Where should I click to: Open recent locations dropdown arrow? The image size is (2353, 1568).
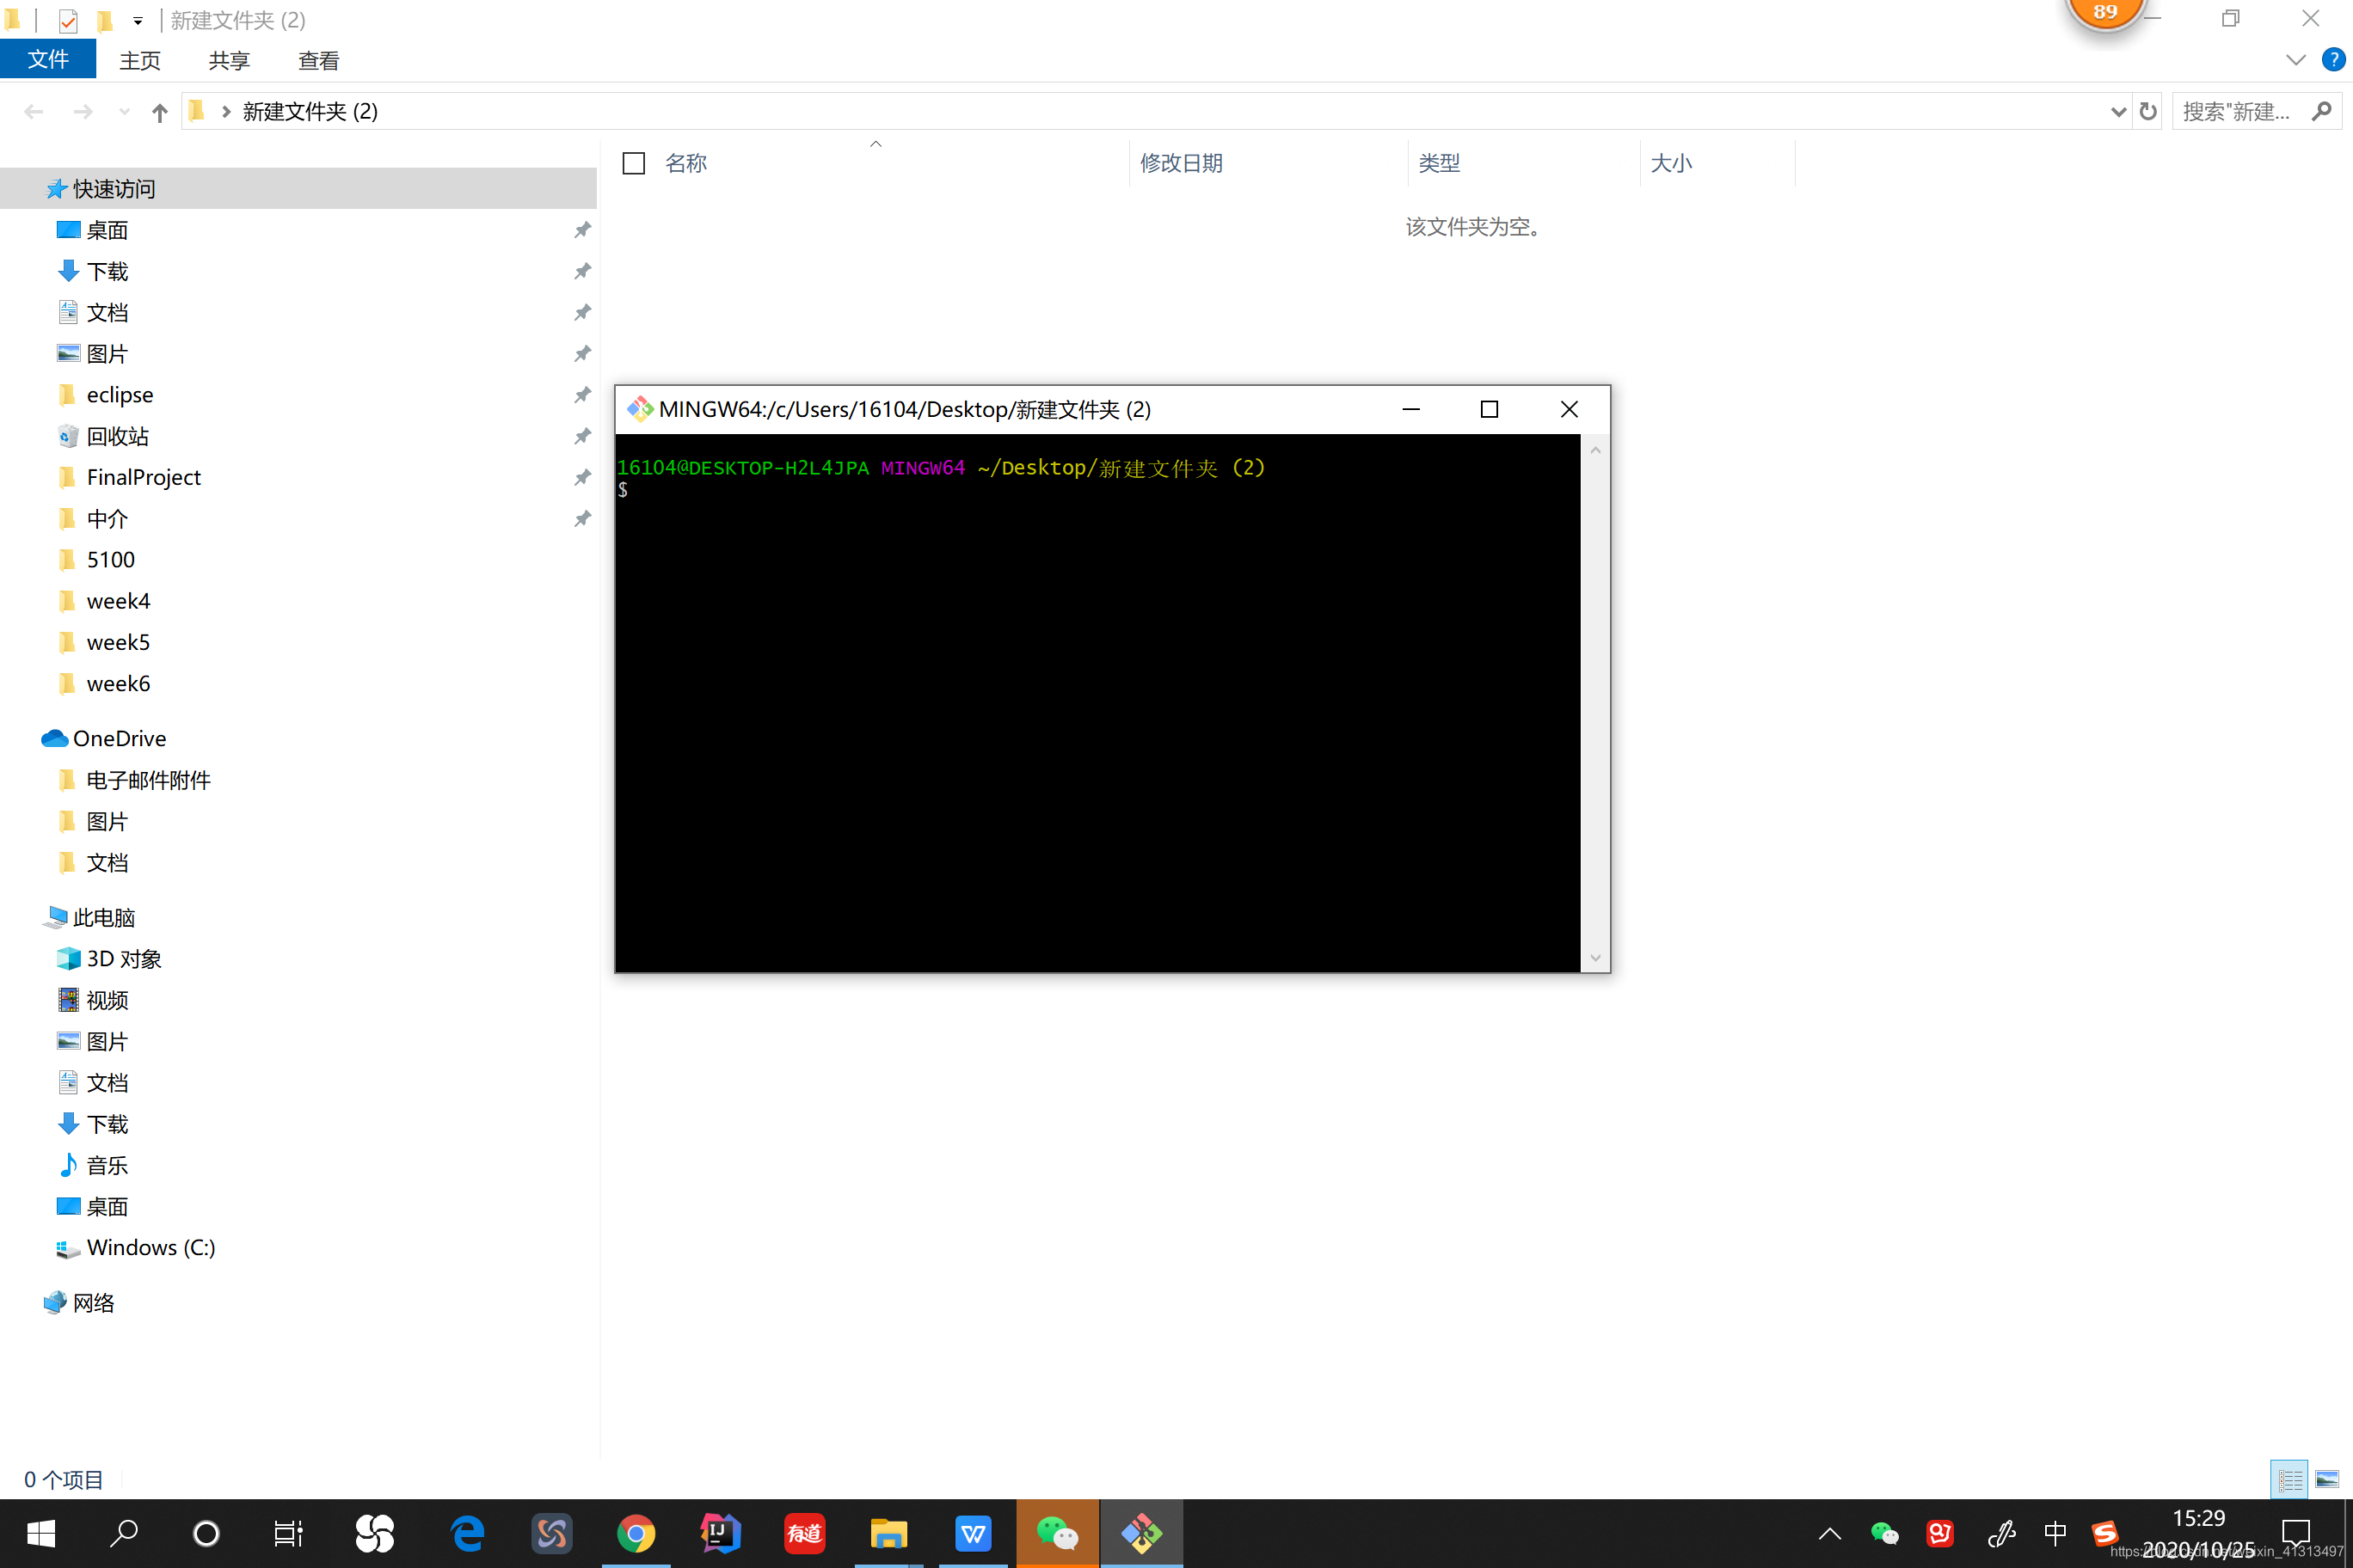[124, 112]
